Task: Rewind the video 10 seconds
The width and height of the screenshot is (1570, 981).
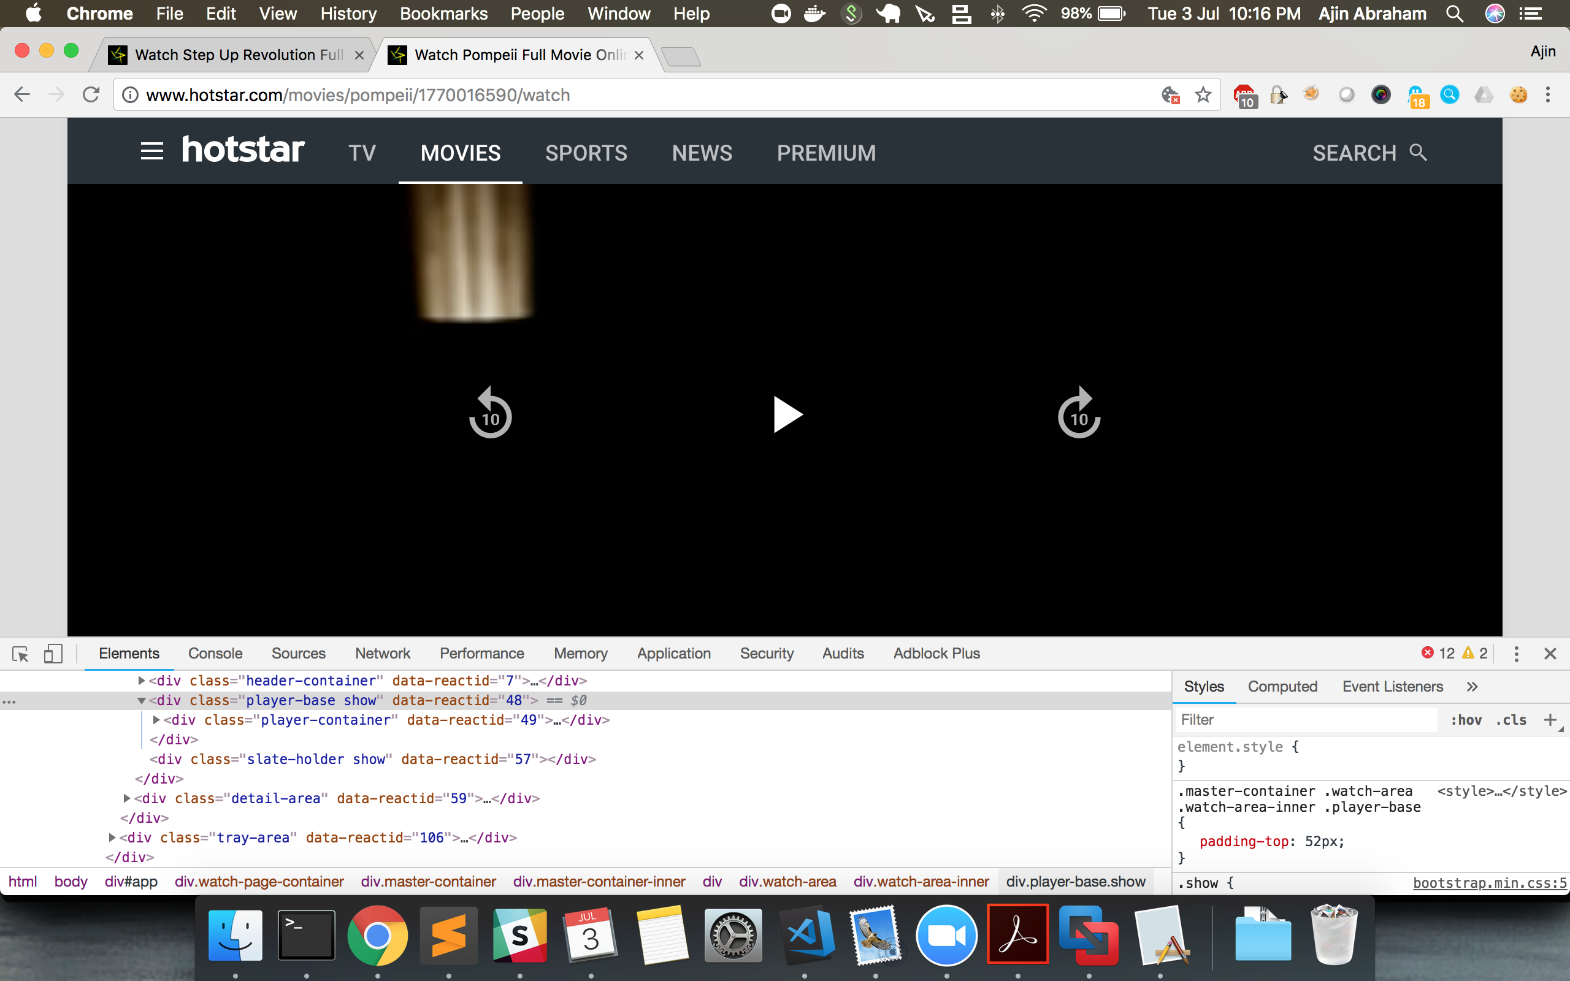Action: point(491,413)
